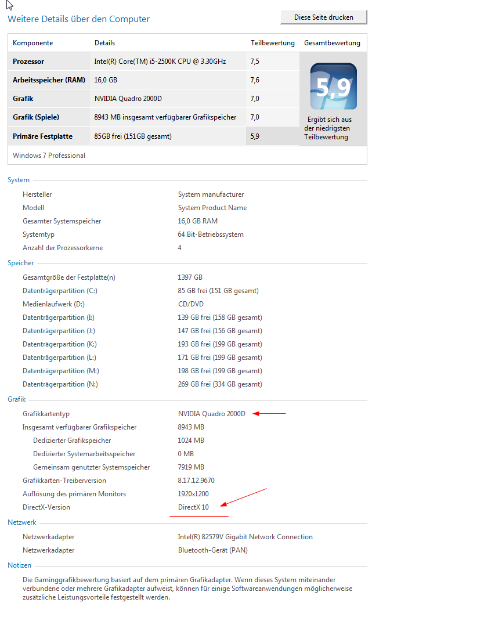Click the '1024 MB' dedicated memory value
The image size is (484, 617).
pos(191,441)
